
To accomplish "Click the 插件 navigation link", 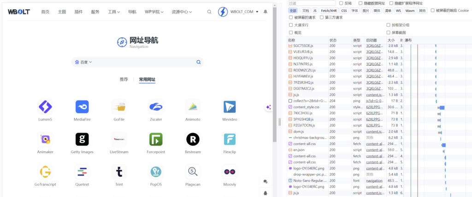I will tap(78, 12).
